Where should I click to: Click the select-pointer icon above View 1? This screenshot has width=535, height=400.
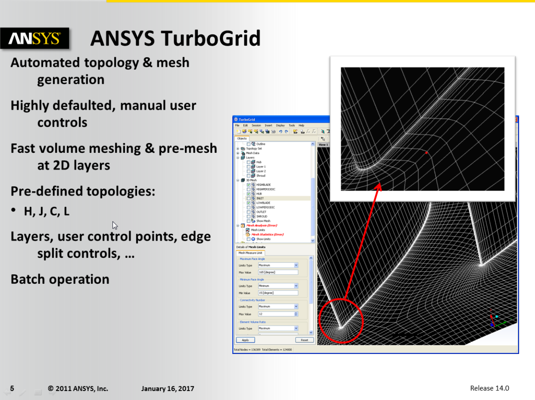click(323, 139)
